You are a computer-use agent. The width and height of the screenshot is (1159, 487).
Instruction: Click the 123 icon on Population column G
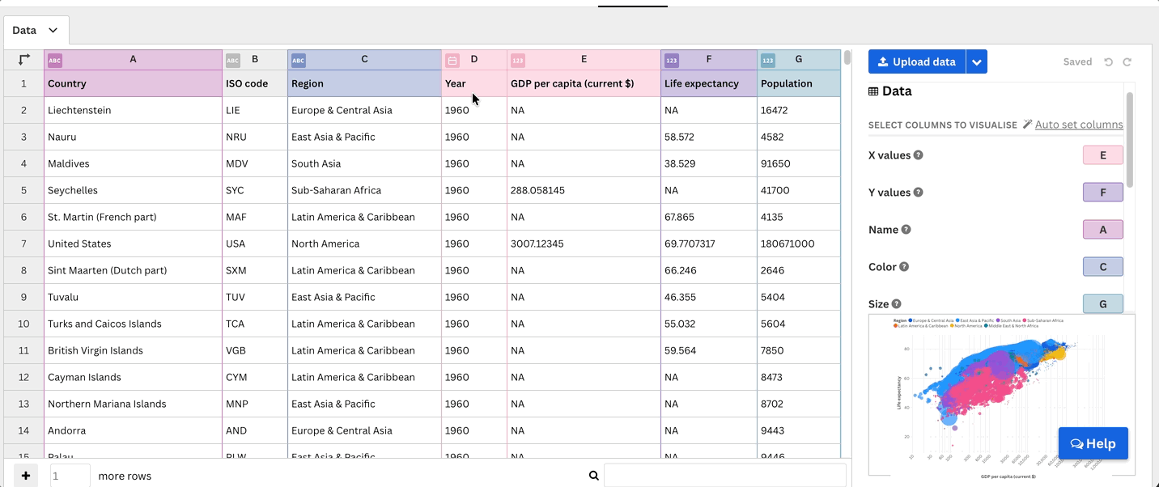coord(767,59)
